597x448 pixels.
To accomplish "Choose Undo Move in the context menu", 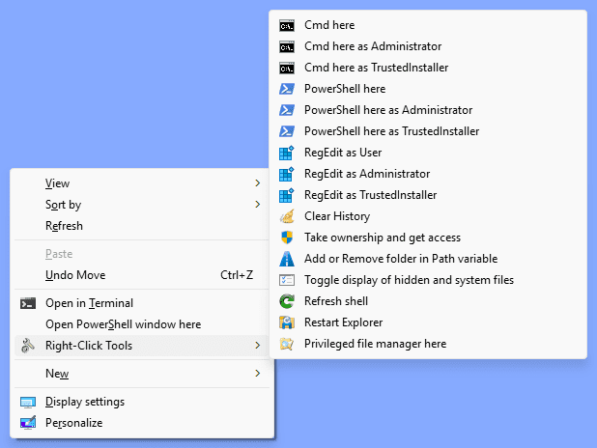I will pos(75,275).
